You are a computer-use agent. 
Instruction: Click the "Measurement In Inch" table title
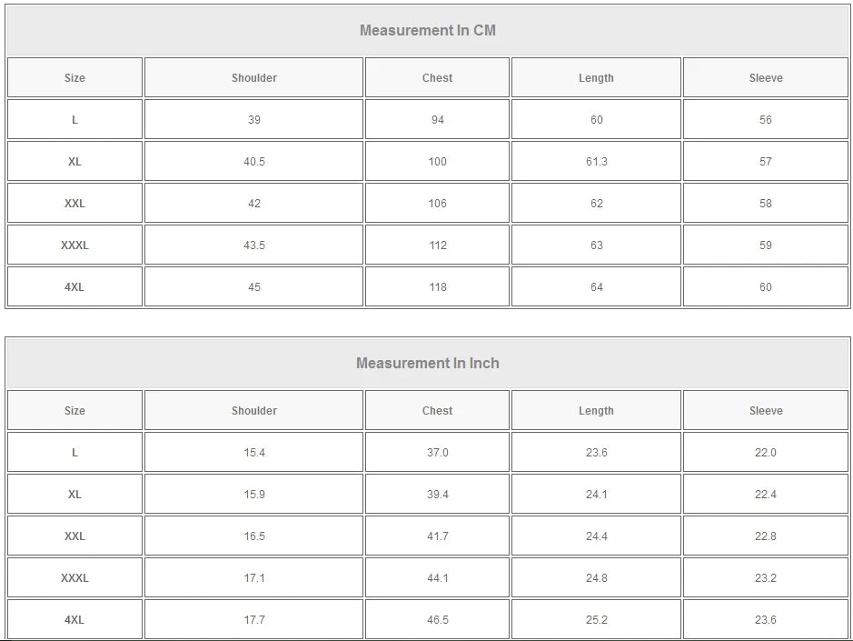[428, 363]
